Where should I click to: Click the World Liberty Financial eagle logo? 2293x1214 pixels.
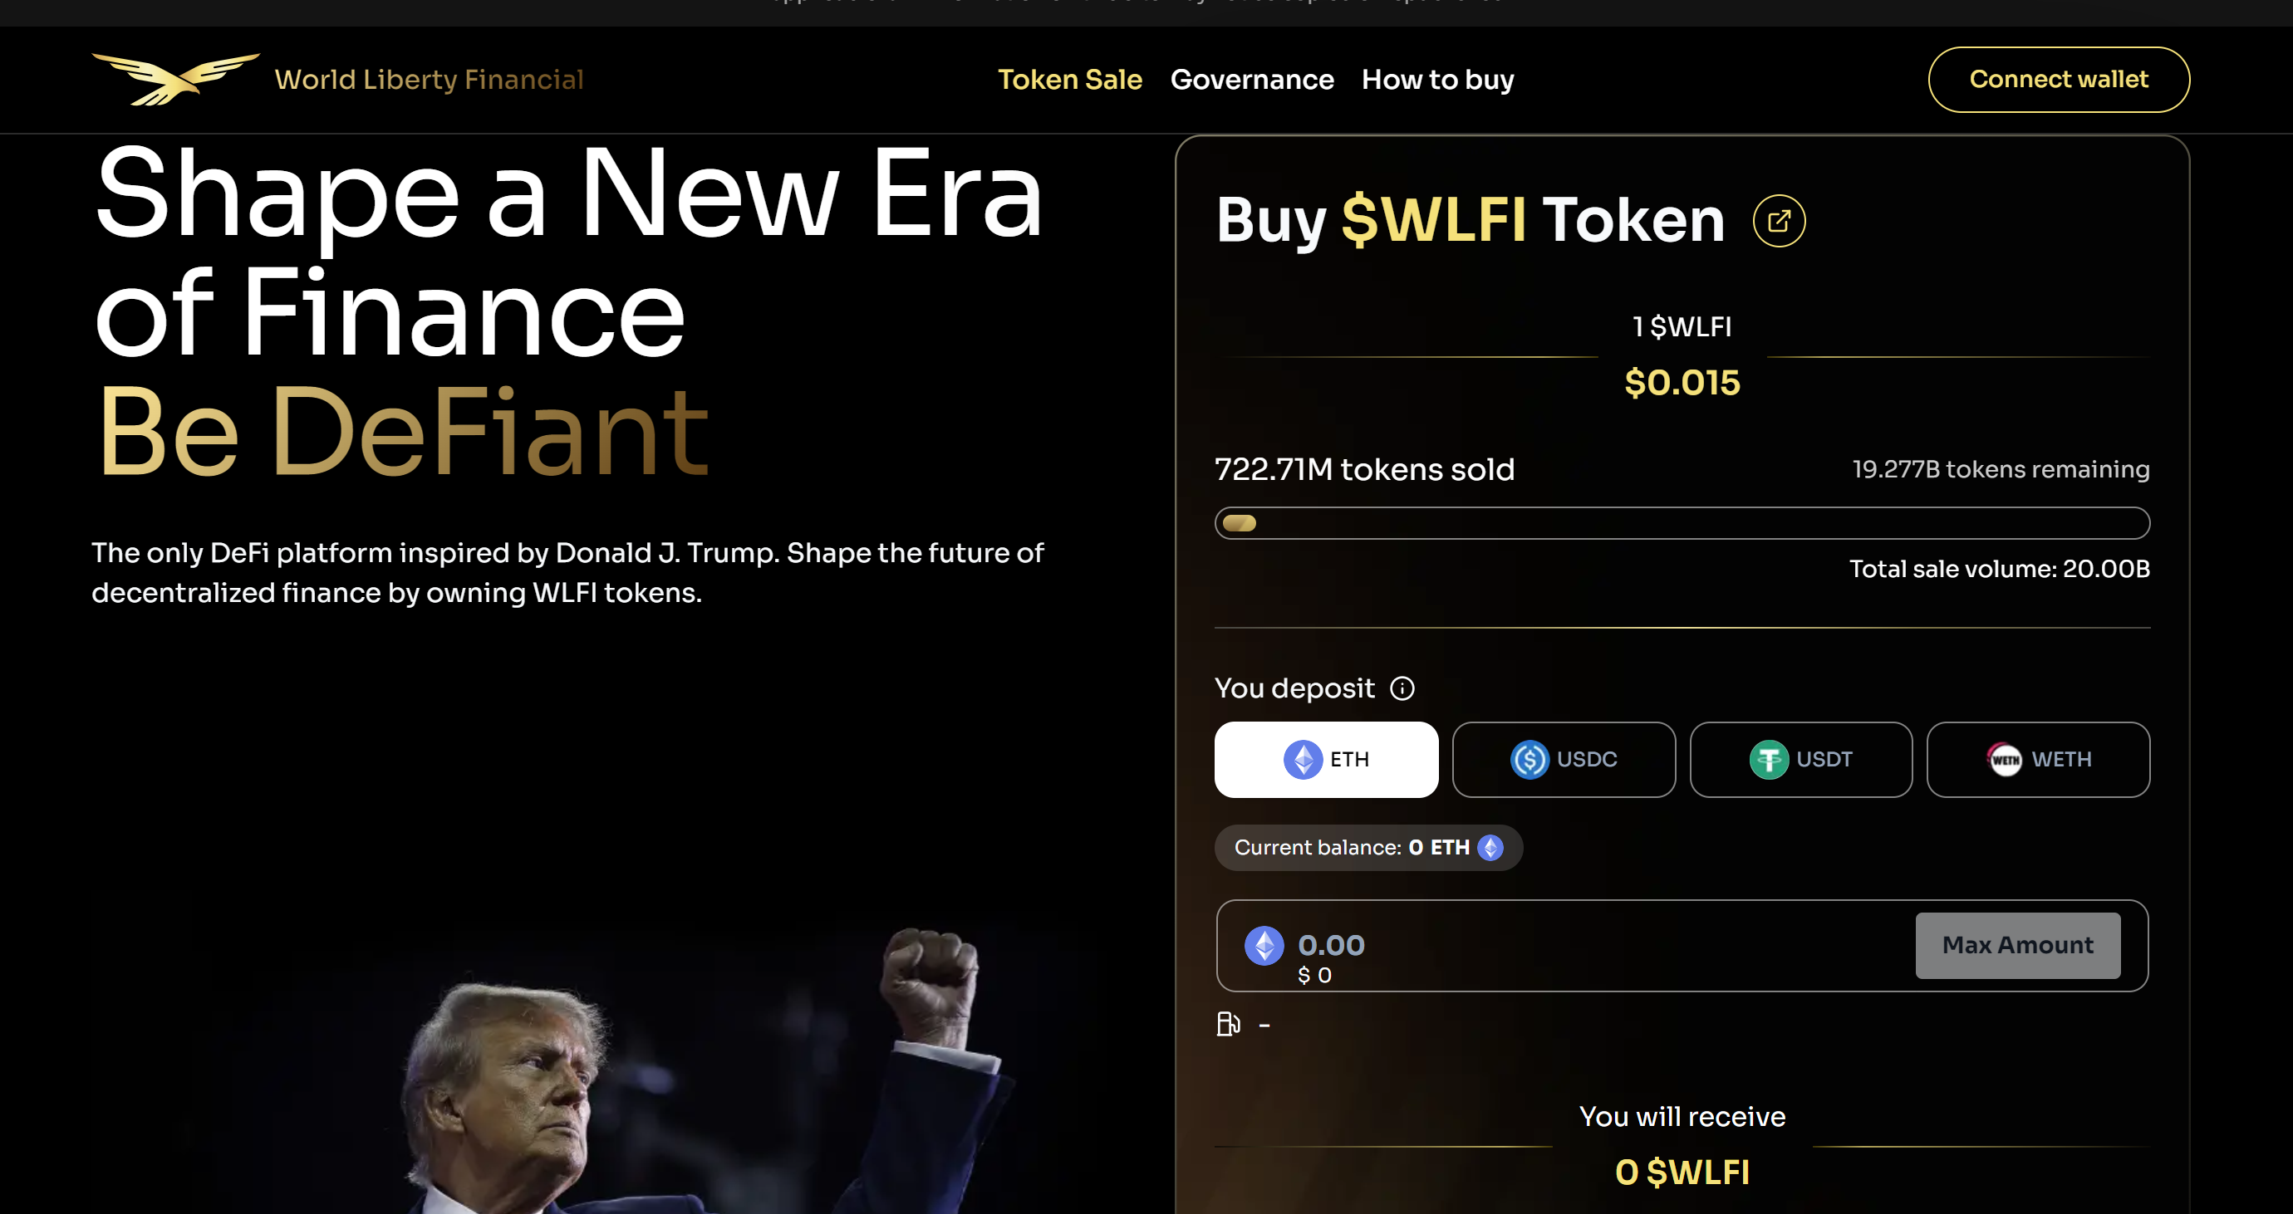[x=175, y=79]
